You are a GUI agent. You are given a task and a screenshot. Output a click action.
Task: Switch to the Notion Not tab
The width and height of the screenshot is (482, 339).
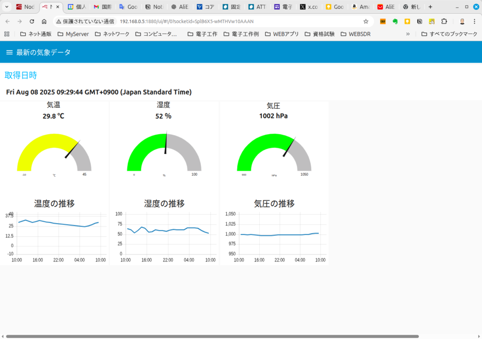pos(154,7)
